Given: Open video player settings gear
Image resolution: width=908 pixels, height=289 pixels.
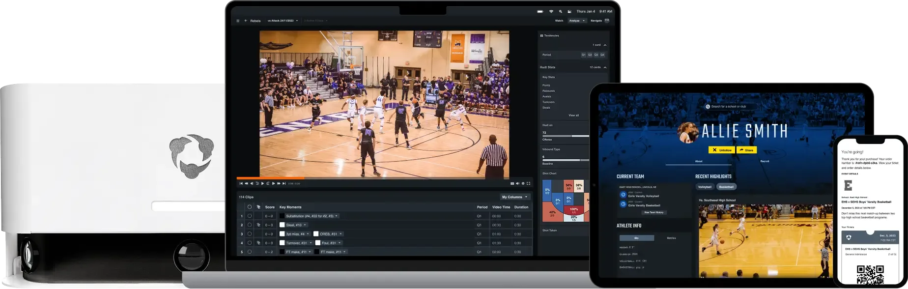Looking at the screenshot, I should [x=523, y=183].
